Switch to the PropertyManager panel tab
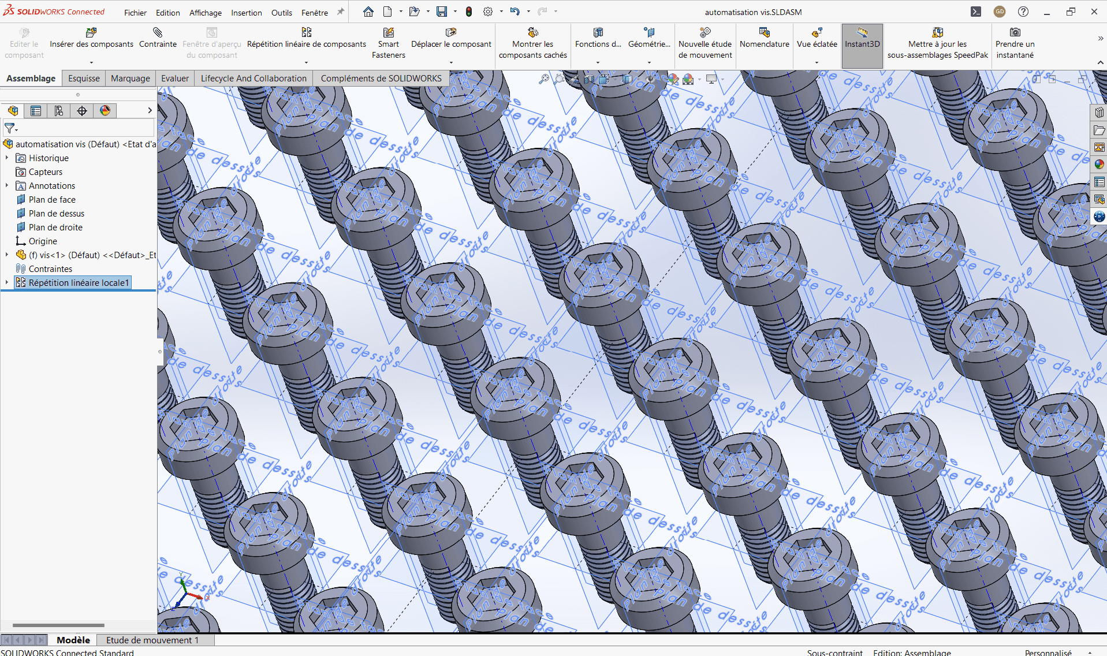 (x=36, y=111)
